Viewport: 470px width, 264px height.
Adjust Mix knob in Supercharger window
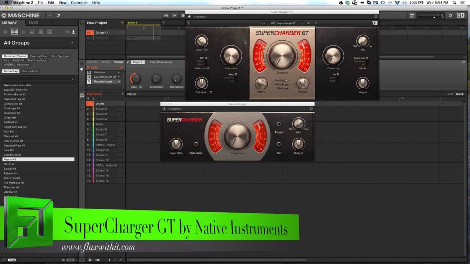pyautogui.click(x=299, y=124)
